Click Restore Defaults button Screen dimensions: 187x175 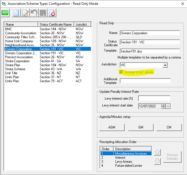tap(172, 157)
